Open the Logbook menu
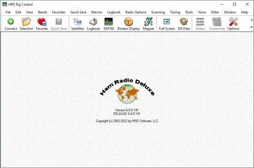Viewport: 254px width, 168px height. click(x=114, y=12)
